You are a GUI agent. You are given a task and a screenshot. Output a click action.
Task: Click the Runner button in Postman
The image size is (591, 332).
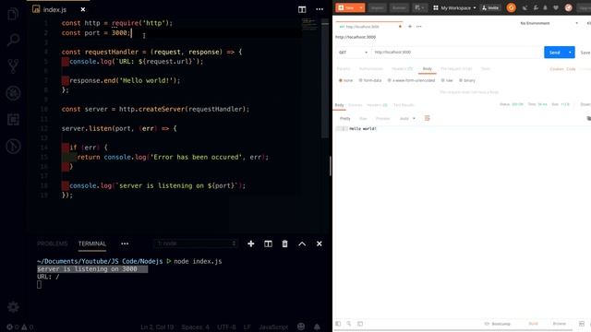coord(399,7)
